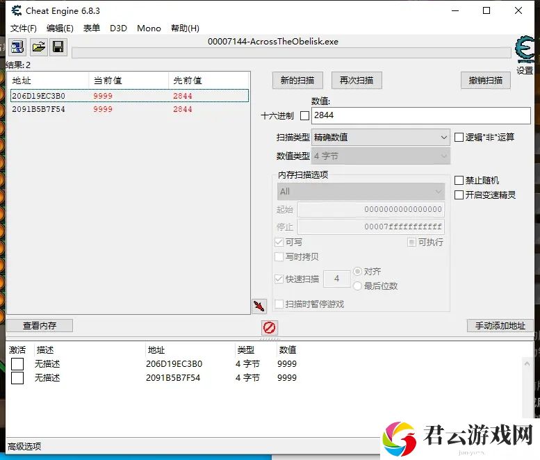
Task: Click the address list scrollbar up arrow
Action: 527,363
